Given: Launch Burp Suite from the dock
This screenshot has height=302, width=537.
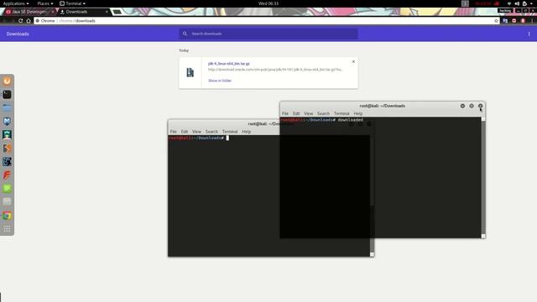Looking at the screenshot, I should pyautogui.click(x=7, y=148).
